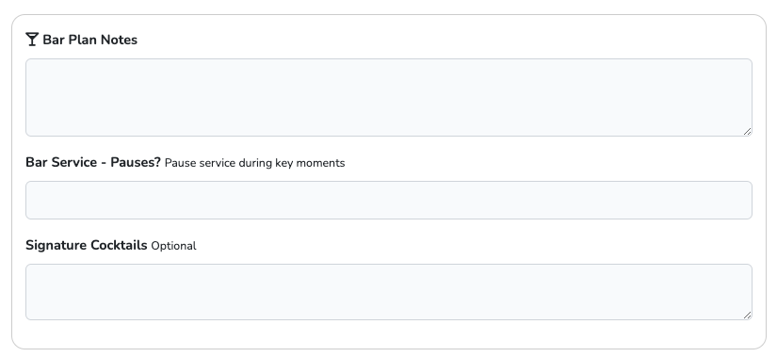Focus the Bar Plan Notes text area

click(389, 97)
